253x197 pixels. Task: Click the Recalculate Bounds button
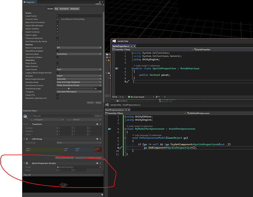pos(64,158)
